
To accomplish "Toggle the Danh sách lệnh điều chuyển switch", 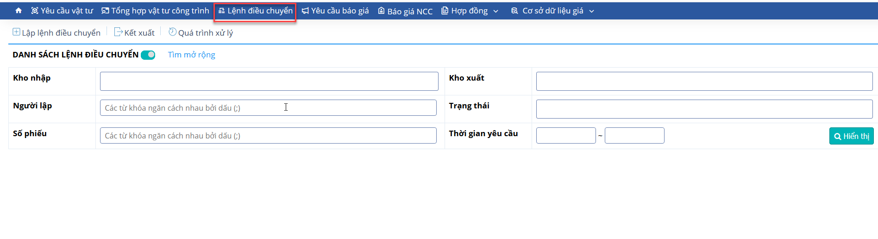I will 148,55.
